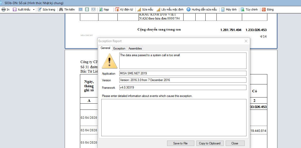Open Hướng dẫn sửa mẫu help

pyautogui.click(x=202, y=9)
